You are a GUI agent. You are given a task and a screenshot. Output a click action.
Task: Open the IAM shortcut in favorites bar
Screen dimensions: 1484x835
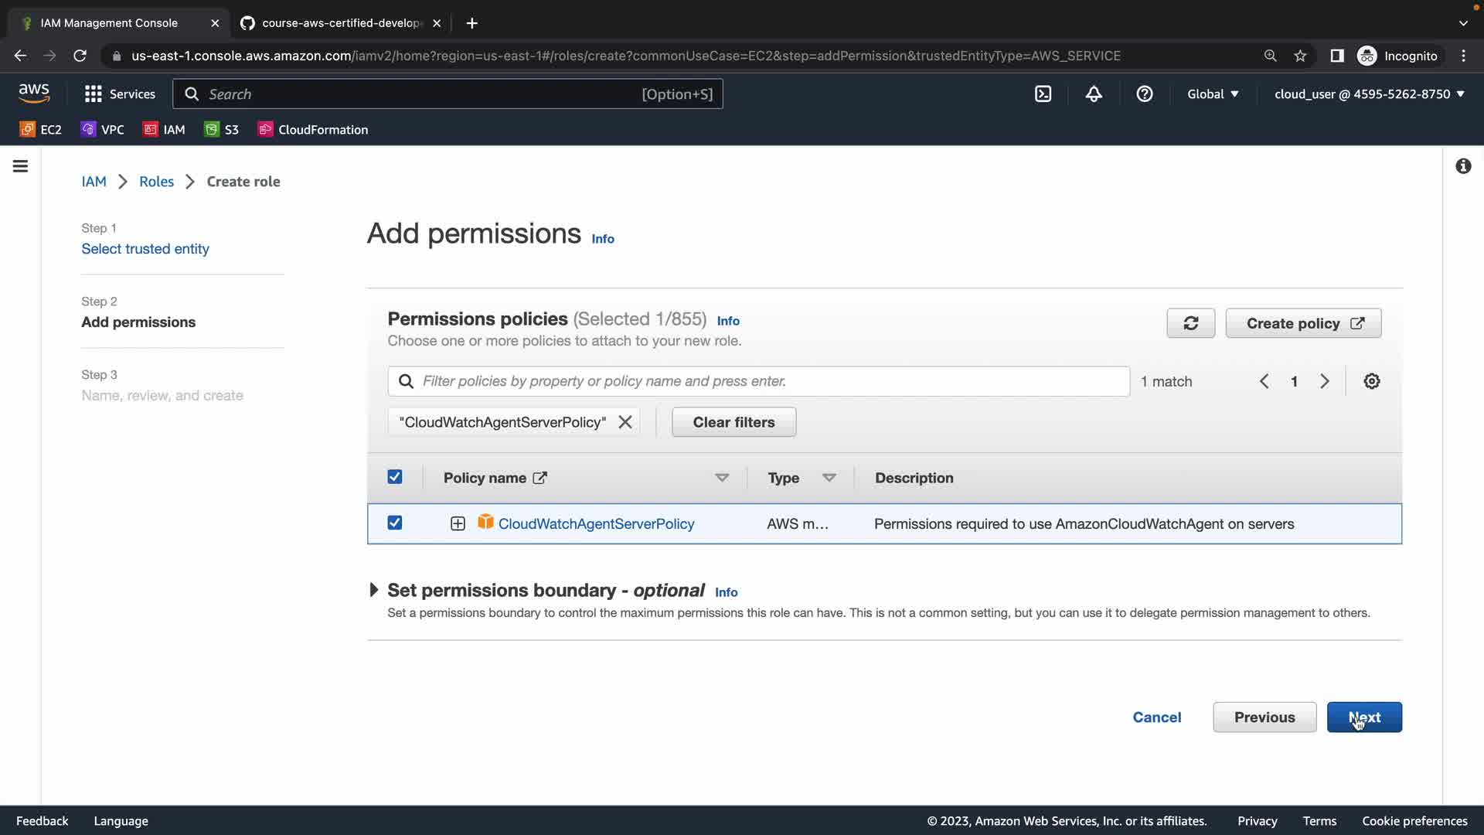point(164,129)
